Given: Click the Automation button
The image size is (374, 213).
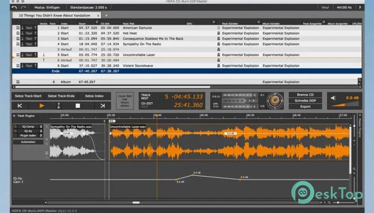Looking at the screenshot, I should point(28,142).
